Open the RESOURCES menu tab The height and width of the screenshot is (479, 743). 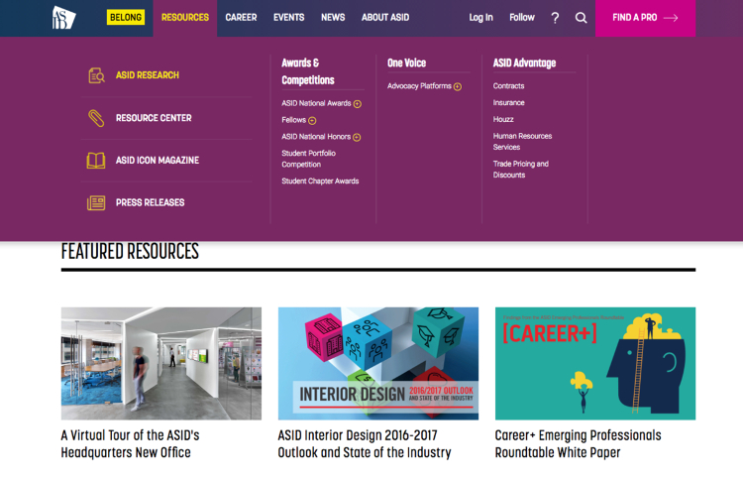click(x=185, y=18)
